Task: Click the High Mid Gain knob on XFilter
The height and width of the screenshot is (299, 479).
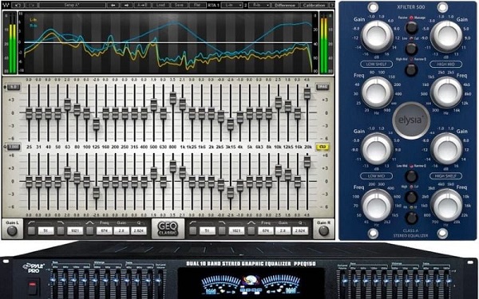Action: 446,37
